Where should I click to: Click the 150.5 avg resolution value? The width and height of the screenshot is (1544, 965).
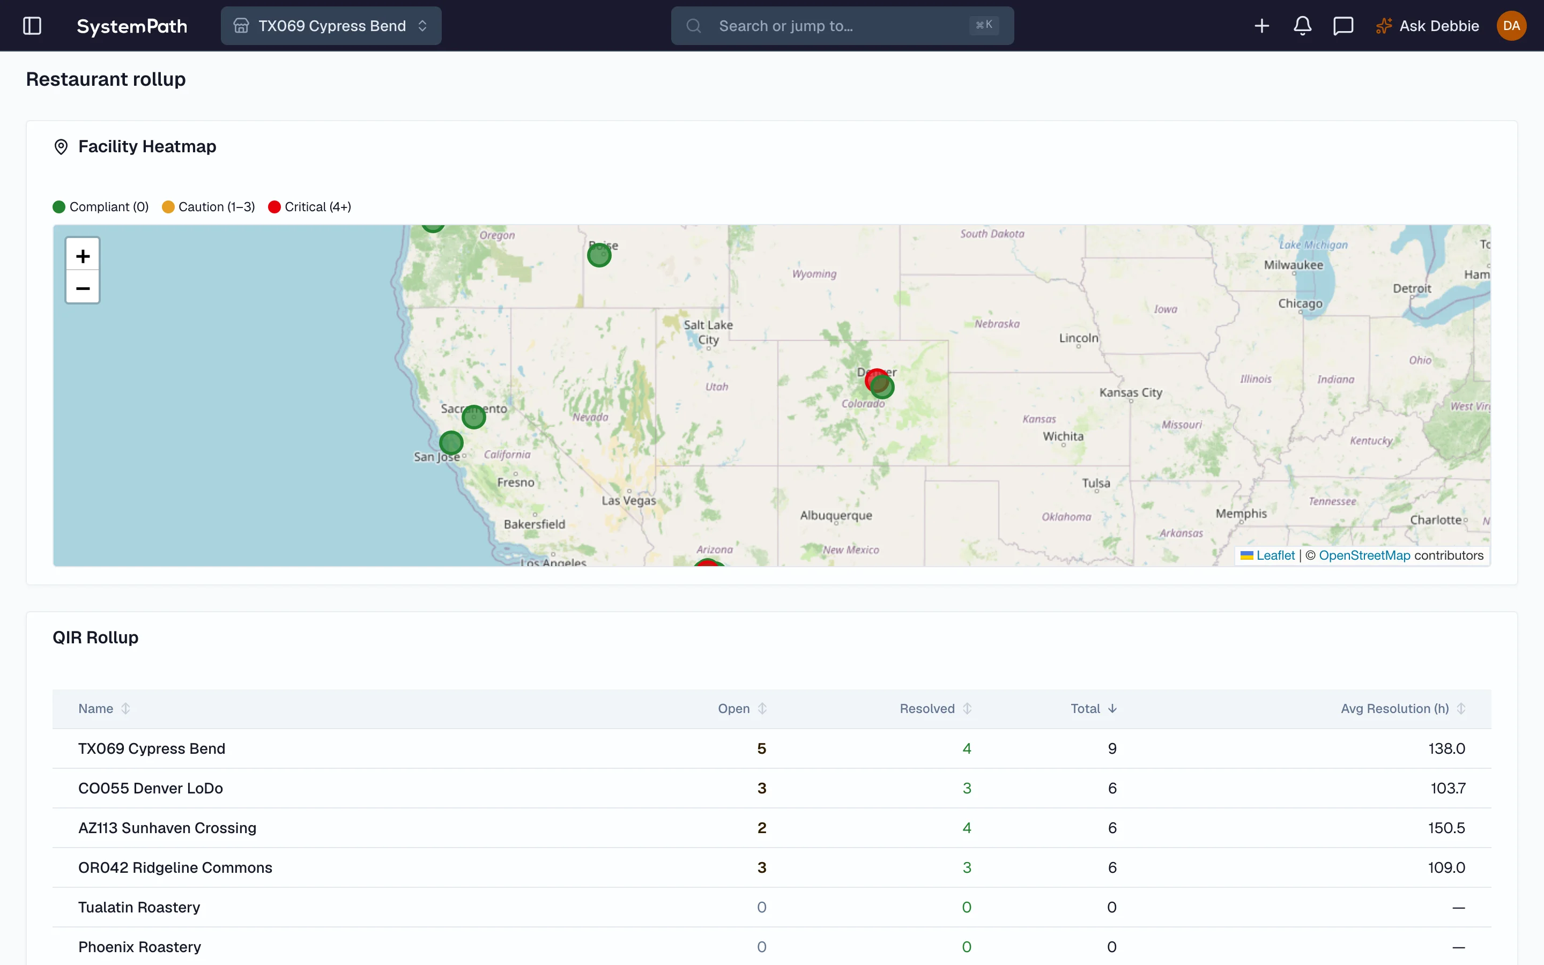tap(1446, 827)
